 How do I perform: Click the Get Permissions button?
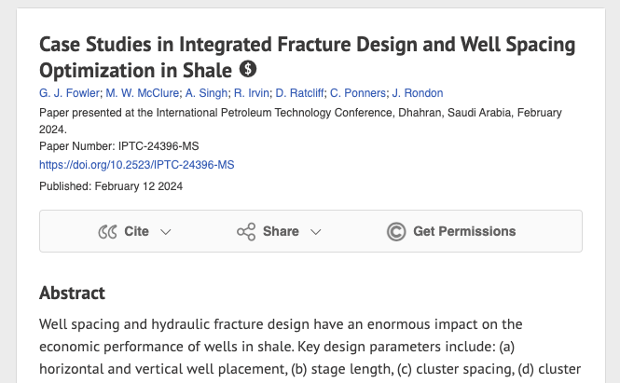pyautogui.click(x=463, y=231)
